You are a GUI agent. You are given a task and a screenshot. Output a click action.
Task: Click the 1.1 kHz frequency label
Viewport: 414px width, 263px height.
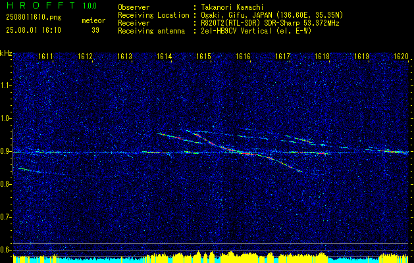click(6, 85)
